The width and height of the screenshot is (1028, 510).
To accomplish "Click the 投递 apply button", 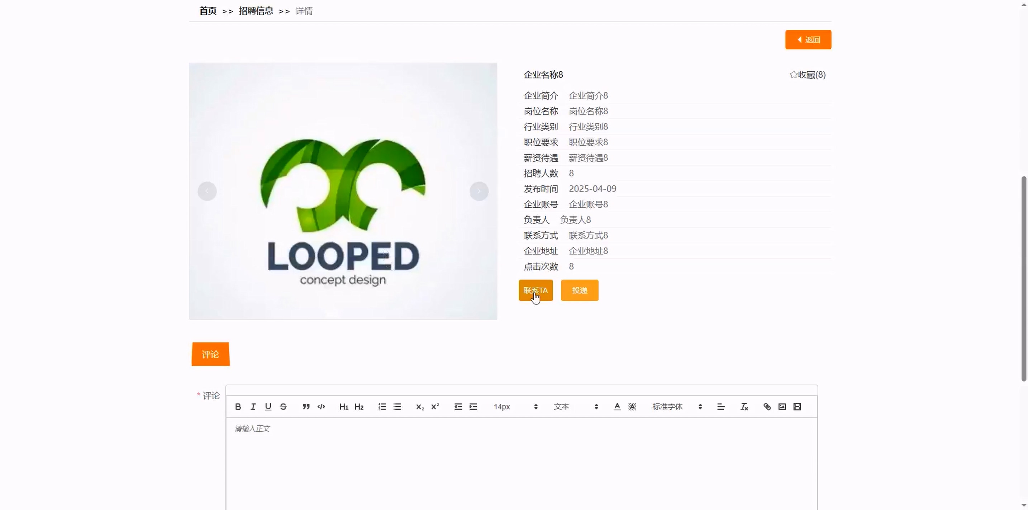I will tap(580, 291).
